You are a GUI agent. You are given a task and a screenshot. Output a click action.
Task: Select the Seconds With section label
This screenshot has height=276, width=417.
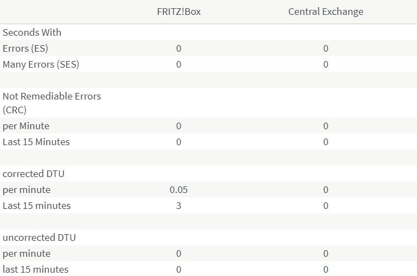coord(32,32)
